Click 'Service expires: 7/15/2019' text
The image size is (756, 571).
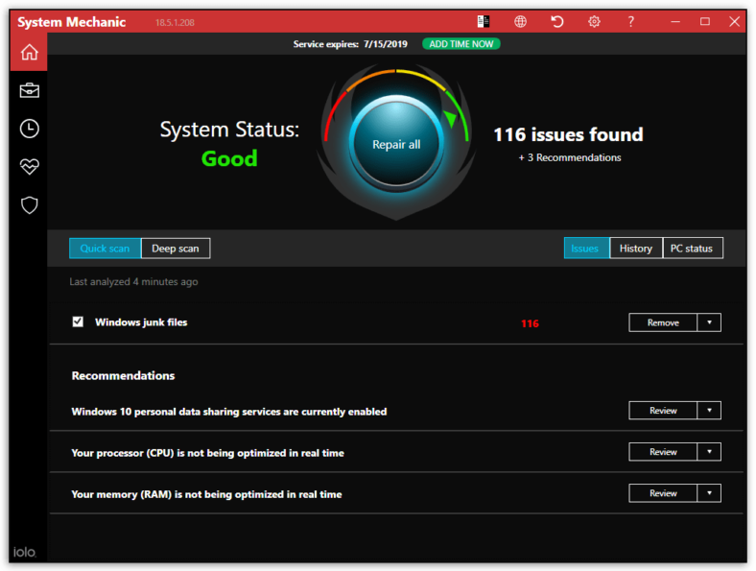pos(350,44)
